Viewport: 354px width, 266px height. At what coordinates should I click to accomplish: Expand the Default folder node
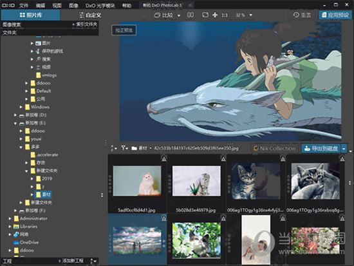(x=26, y=91)
